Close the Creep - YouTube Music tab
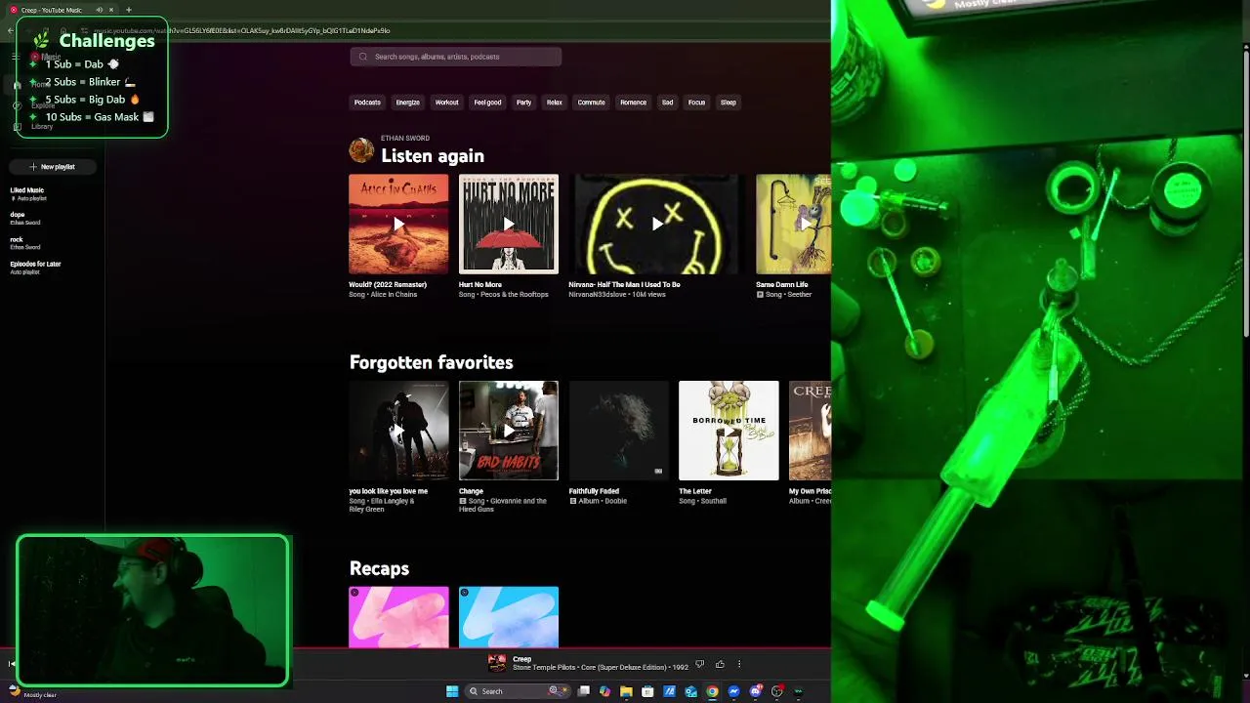This screenshot has height=703, width=1250. (x=111, y=10)
